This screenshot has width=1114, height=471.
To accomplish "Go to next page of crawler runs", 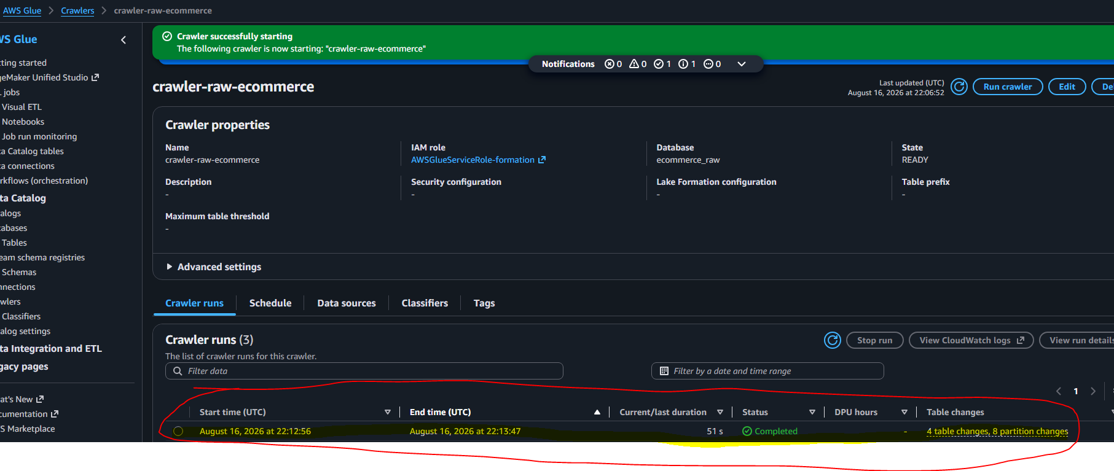I will 1092,391.
